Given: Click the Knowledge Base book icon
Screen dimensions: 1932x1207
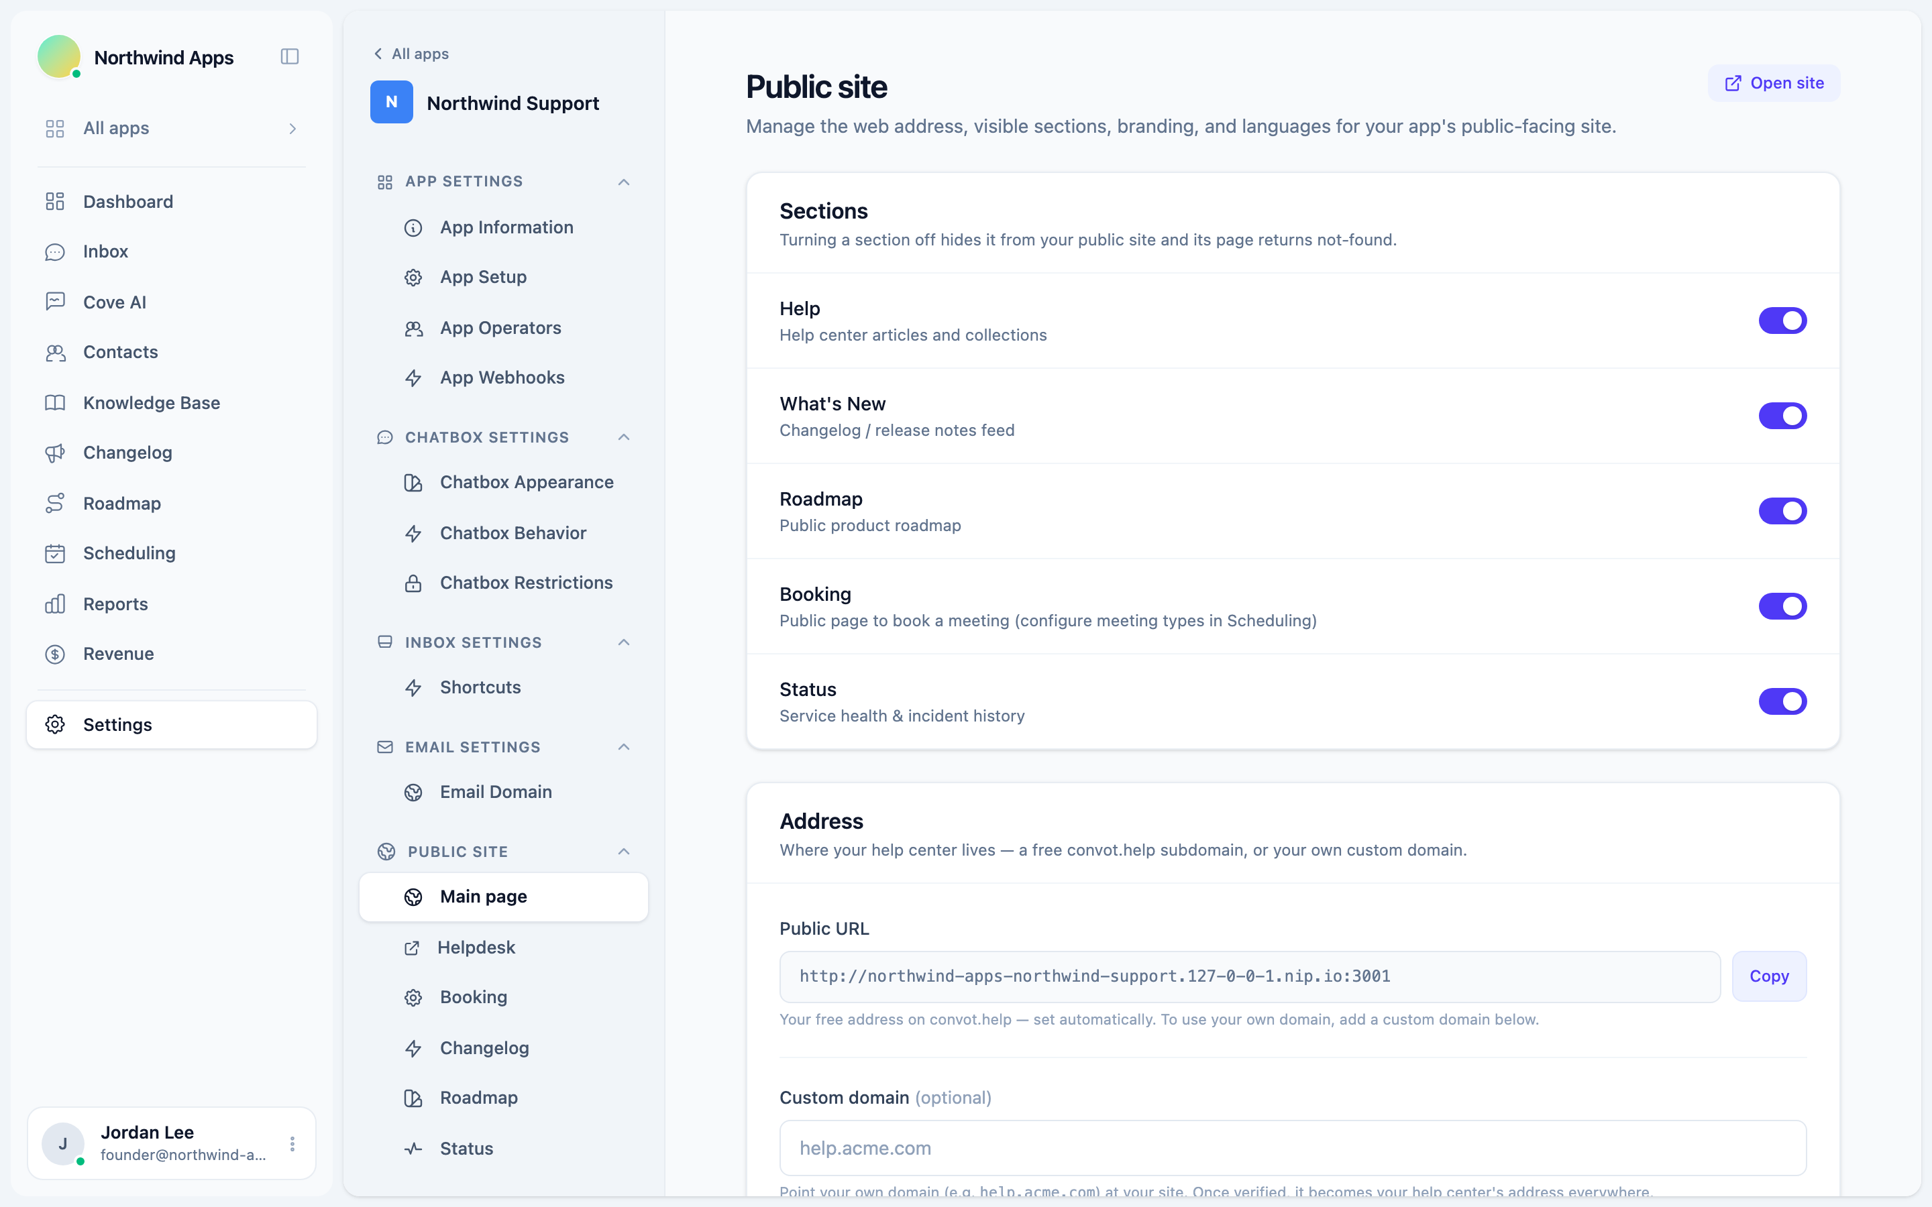Looking at the screenshot, I should [x=55, y=402].
